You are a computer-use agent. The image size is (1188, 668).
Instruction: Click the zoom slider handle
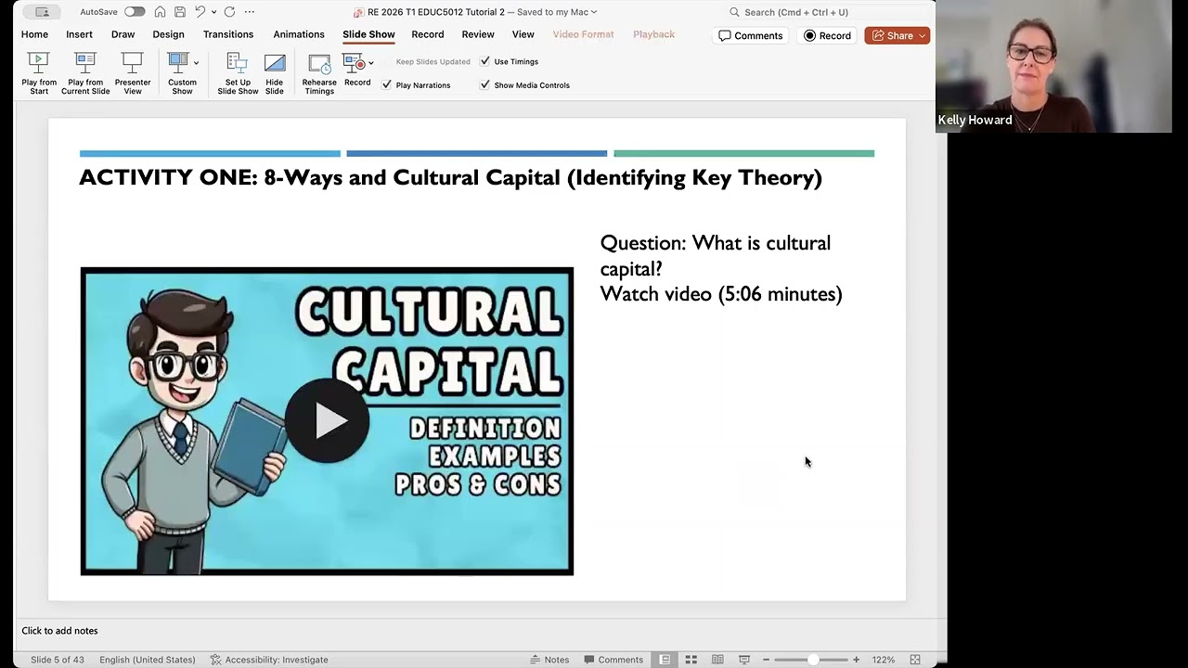point(813,660)
